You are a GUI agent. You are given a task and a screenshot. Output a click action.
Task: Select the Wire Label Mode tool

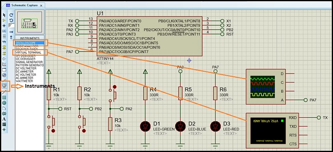(x=4, y=31)
